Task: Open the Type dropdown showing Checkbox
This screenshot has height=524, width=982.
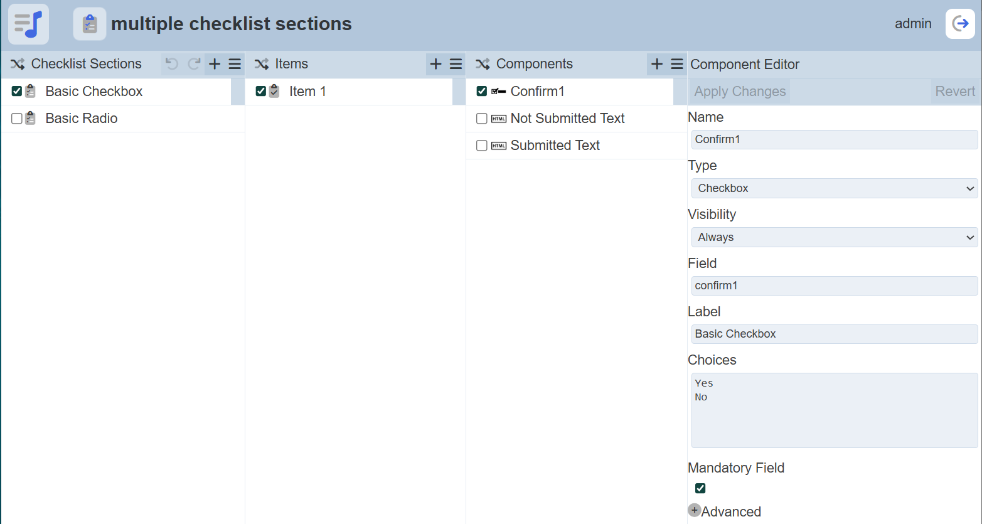Action: point(834,188)
